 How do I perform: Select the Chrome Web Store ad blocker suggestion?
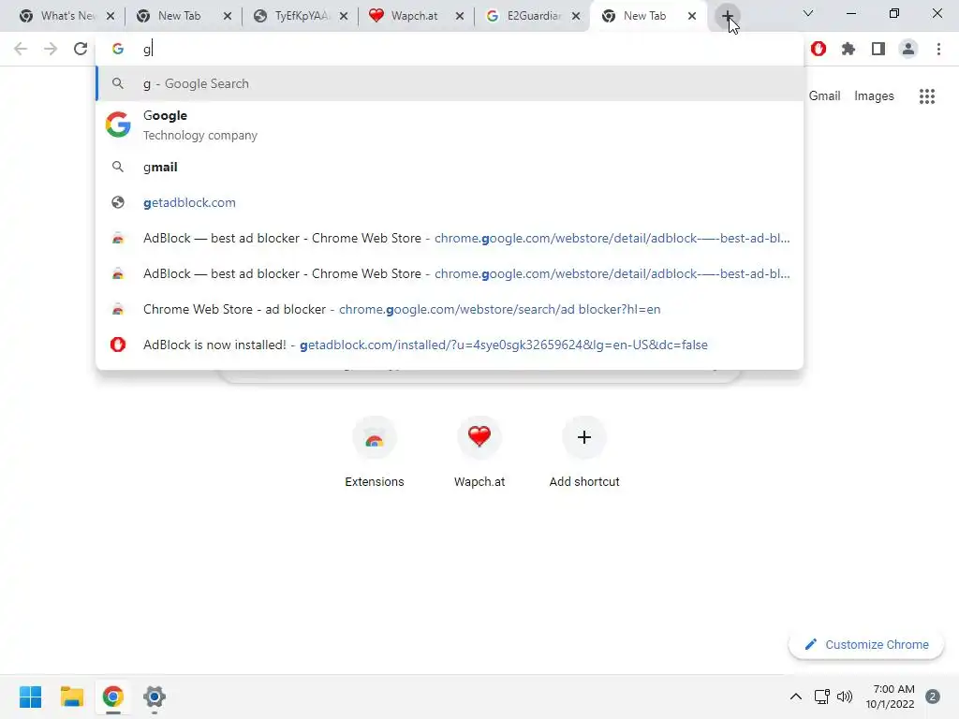click(x=450, y=309)
